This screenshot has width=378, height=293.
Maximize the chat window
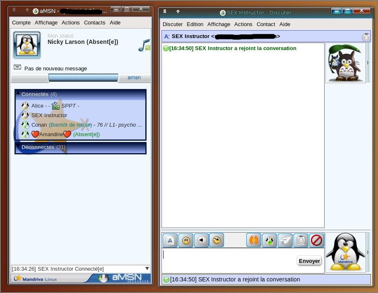[347, 11]
